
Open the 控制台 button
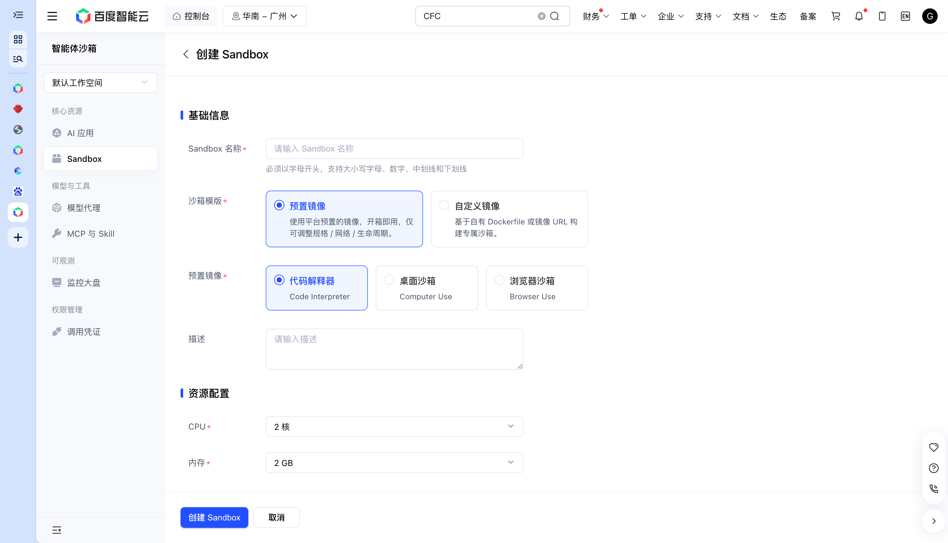pyautogui.click(x=191, y=16)
